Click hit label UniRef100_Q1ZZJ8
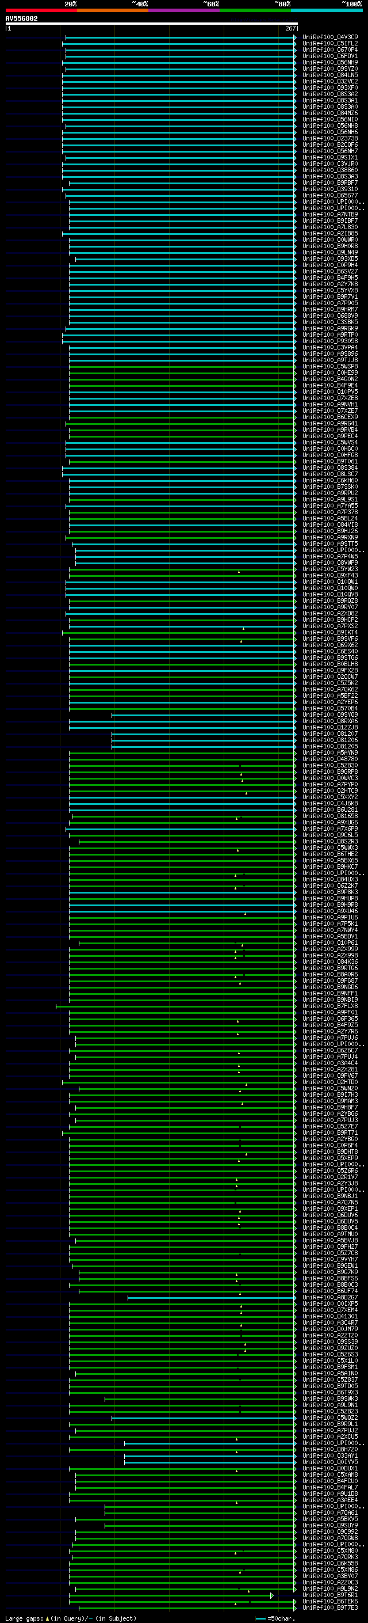The width and height of the screenshot is (368, 1623). click(x=329, y=728)
